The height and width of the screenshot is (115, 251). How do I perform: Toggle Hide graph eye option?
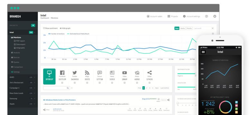(x=65, y=28)
